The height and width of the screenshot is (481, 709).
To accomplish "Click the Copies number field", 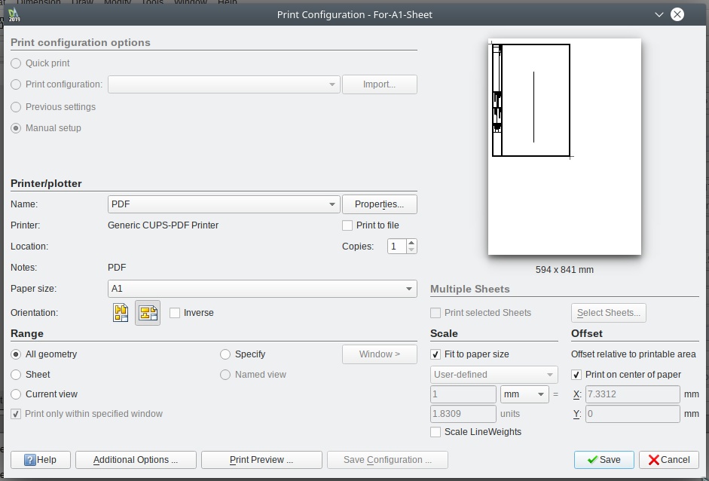I will tap(397, 247).
